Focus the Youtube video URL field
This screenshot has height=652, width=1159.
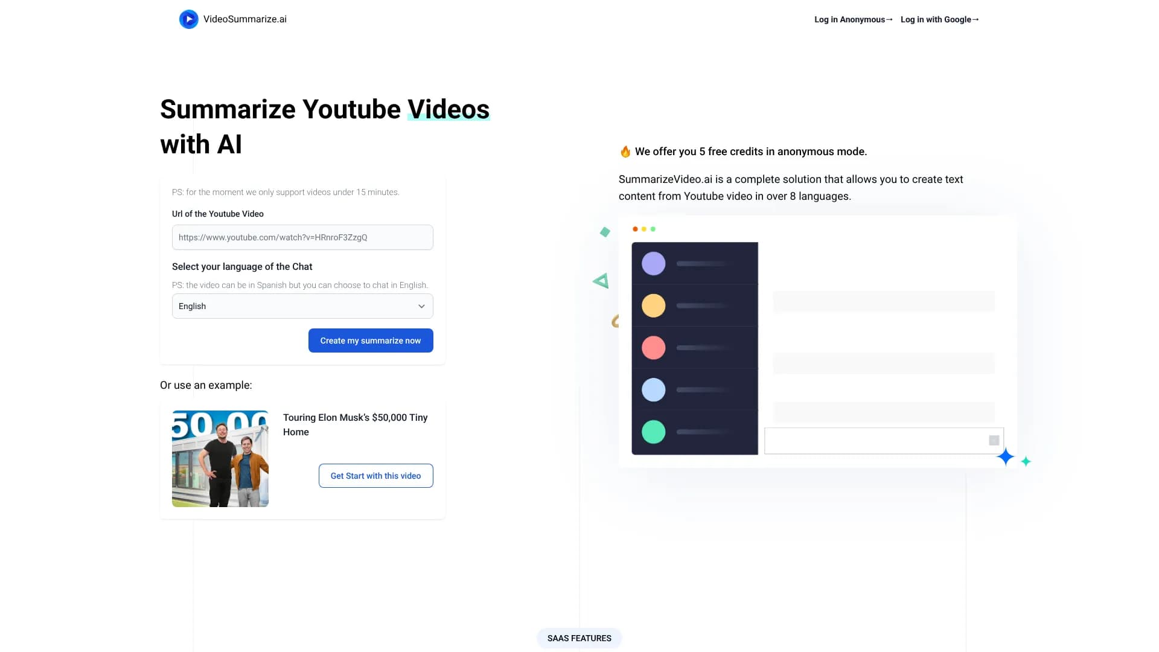pos(302,237)
